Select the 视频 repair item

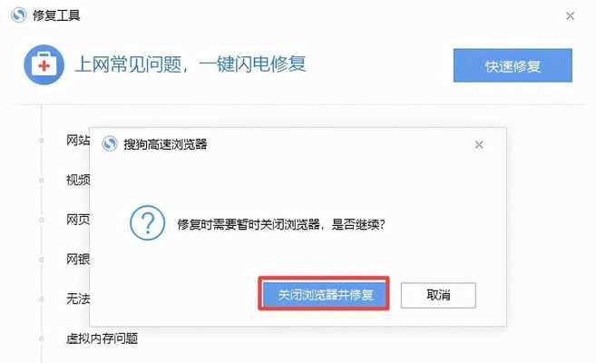[78, 180]
